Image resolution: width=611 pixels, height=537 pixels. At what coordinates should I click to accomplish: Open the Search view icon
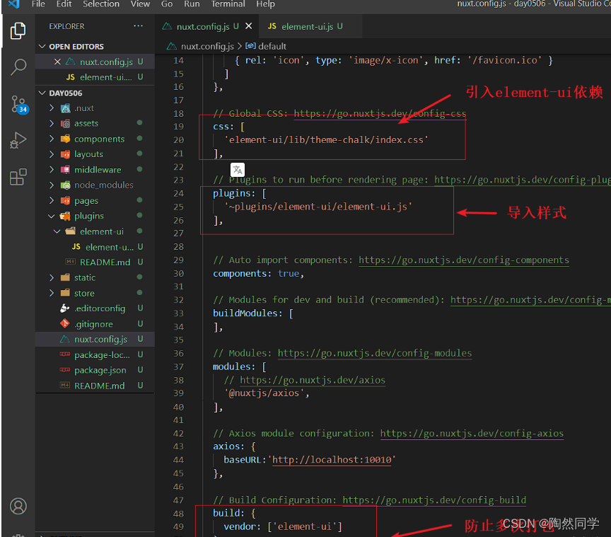[18, 67]
